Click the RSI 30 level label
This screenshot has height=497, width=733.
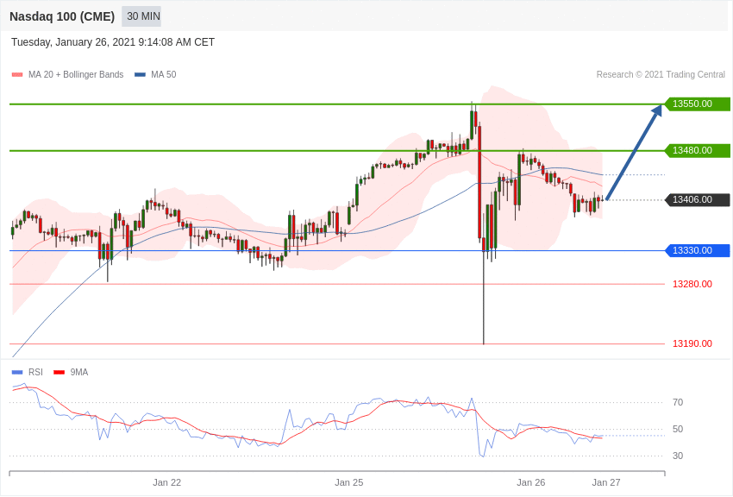click(678, 456)
